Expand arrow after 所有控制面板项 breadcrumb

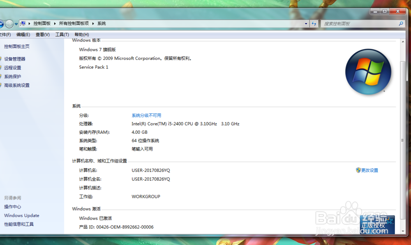[x=93, y=23]
